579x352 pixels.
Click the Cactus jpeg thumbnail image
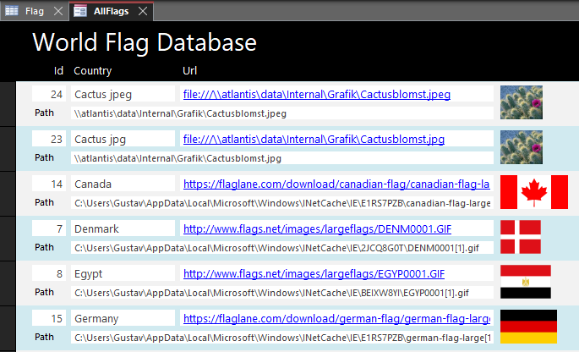pos(522,102)
